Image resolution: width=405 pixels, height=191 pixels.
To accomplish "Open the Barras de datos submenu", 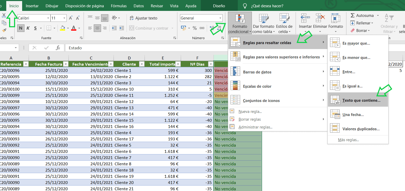I will click(x=278, y=72).
